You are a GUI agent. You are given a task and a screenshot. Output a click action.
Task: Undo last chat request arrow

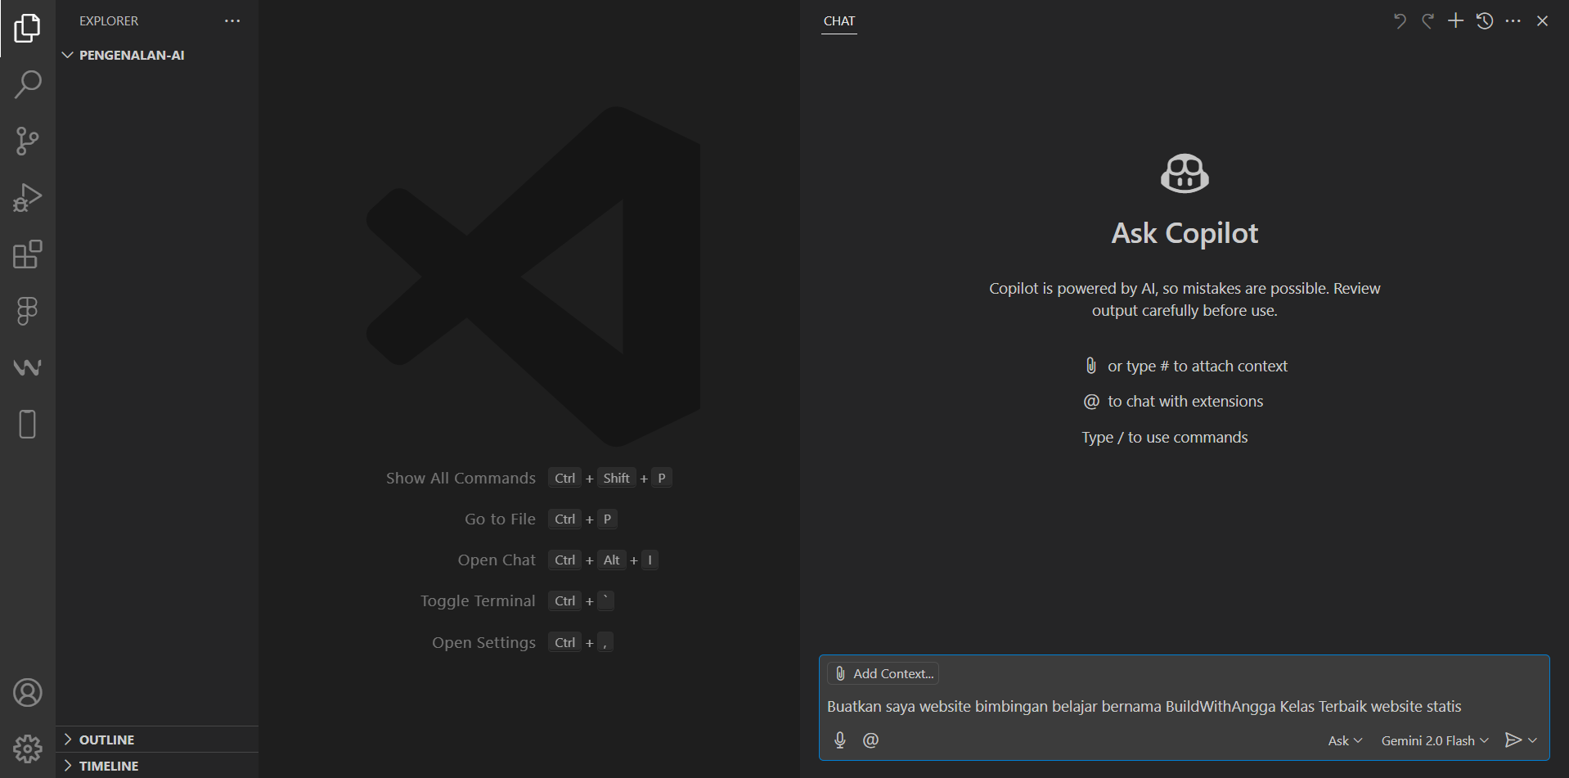pyautogui.click(x=1400, y=21)
